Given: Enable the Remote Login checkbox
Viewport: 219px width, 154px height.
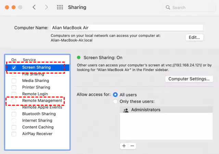Looking at the screenshot, I should point(14,94).
